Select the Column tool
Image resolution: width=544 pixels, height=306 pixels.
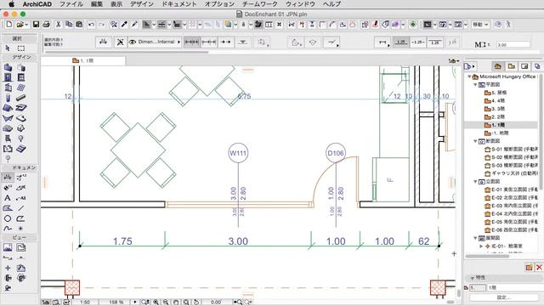pos(8,98)
